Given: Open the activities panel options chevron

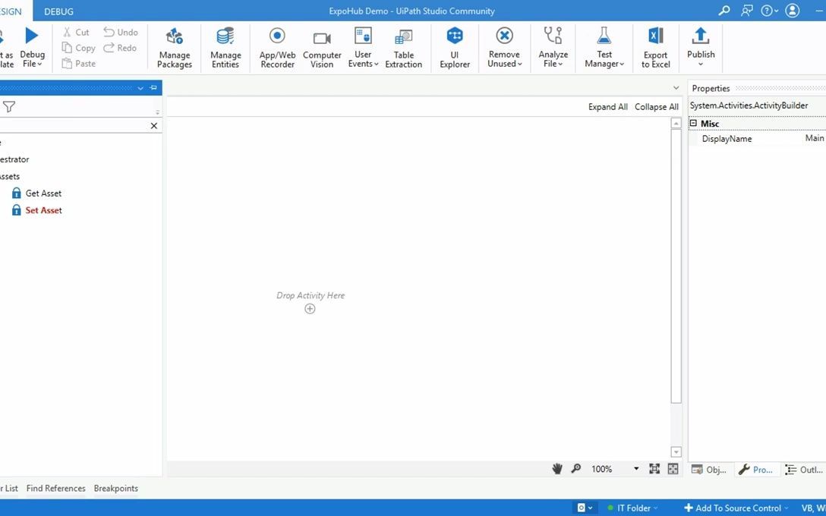Looking at the screenshot, I should tap(140, 88).
